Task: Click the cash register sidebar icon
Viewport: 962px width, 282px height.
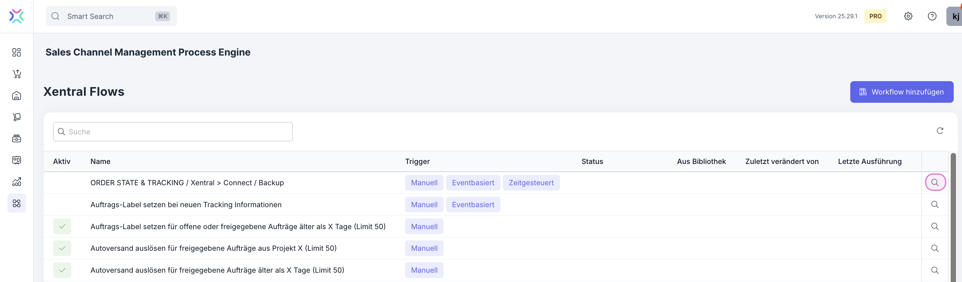Action: (16, 139)
